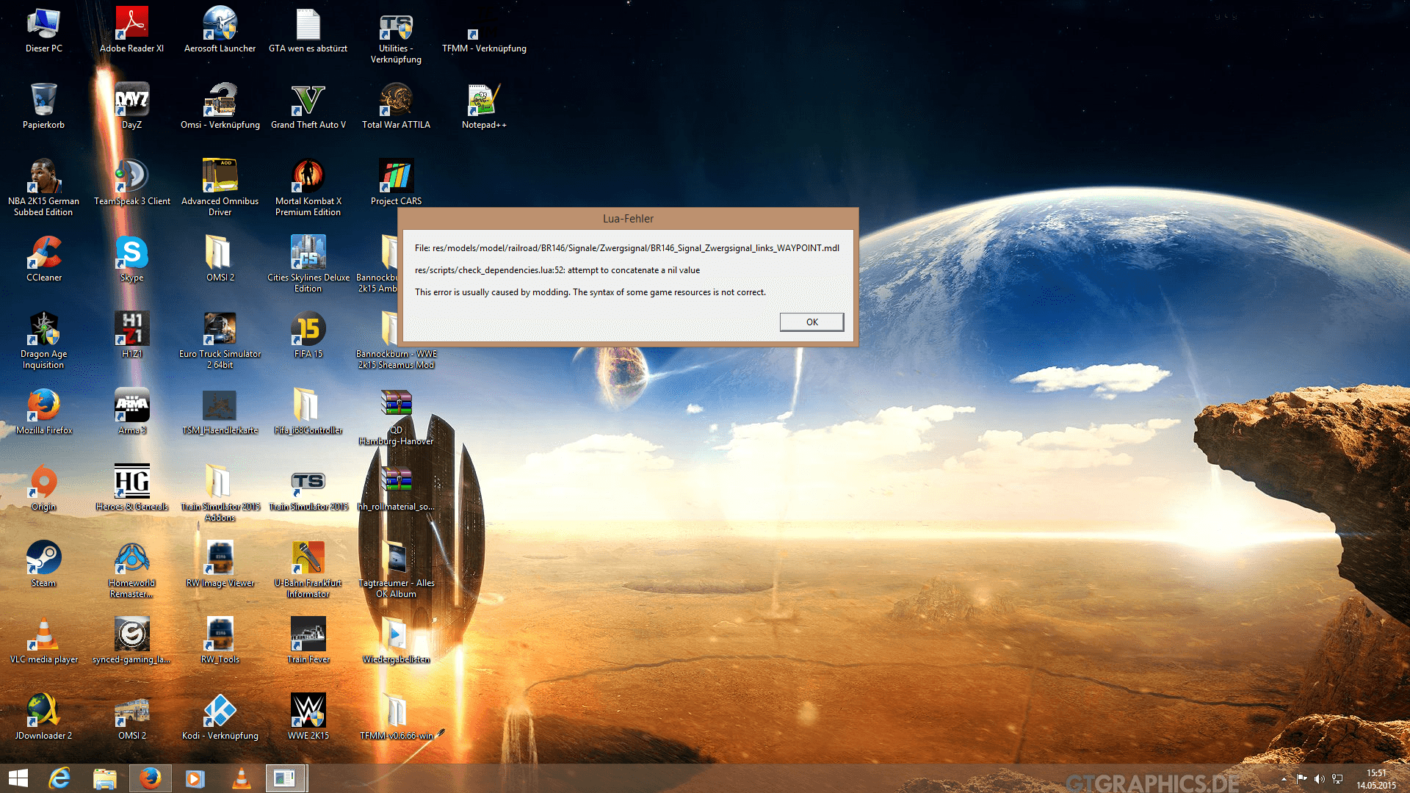Click the check_dependencies.lua:52 error text

(x=557, y=270)
